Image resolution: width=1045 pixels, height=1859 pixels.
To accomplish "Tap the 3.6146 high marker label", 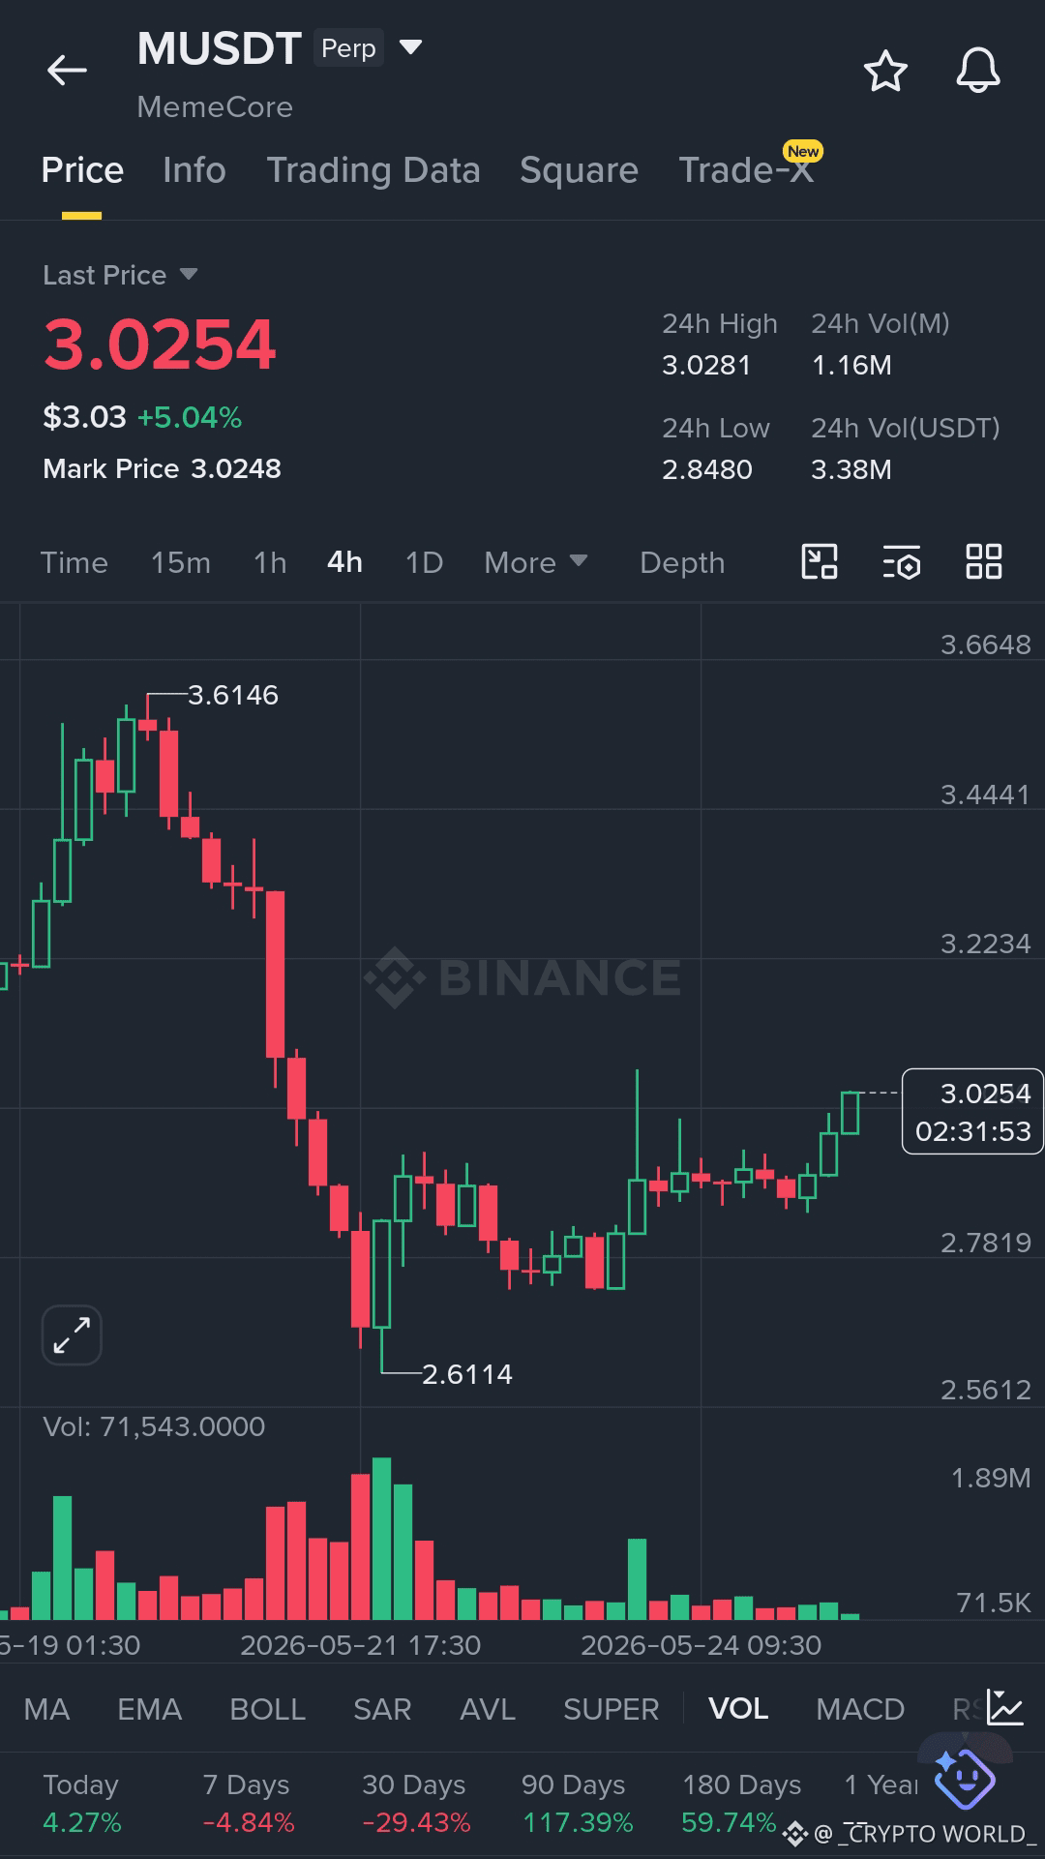I will point(233,695).
